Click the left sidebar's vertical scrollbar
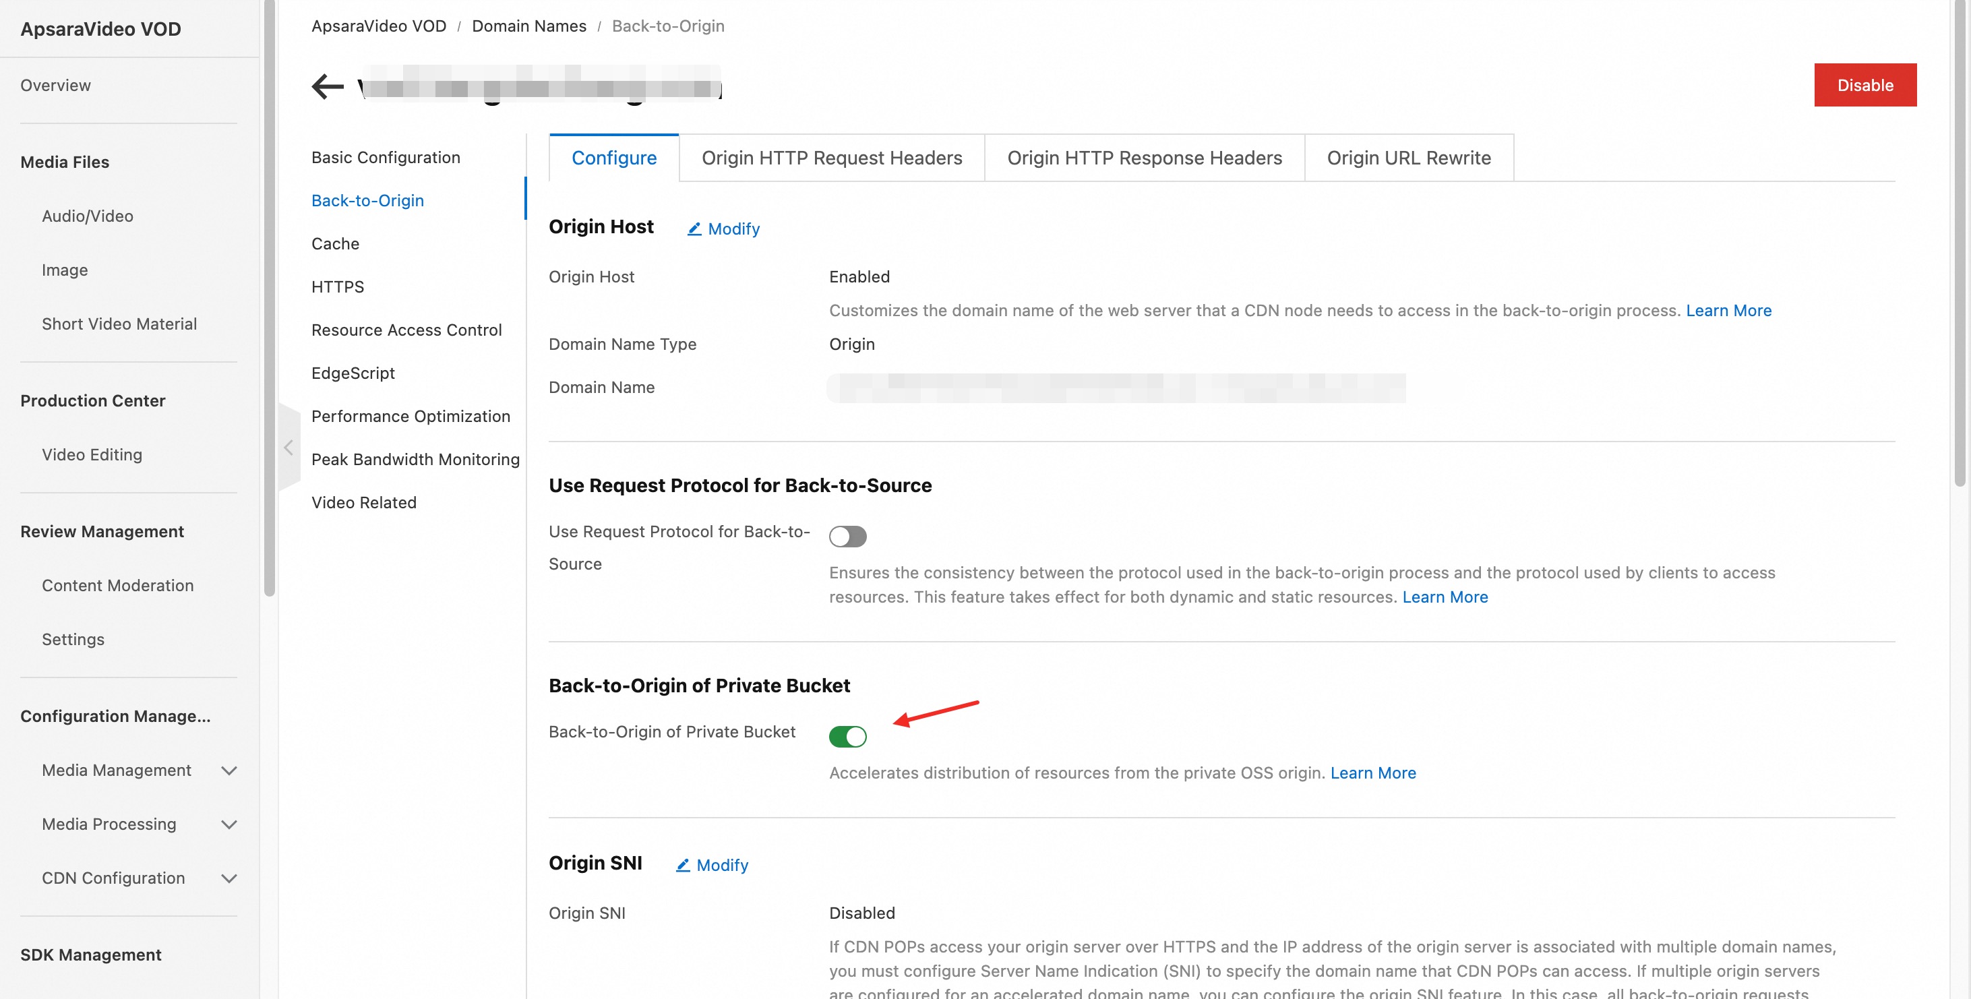The height and width of the screenshot is (999, 1971). [270, 297]
